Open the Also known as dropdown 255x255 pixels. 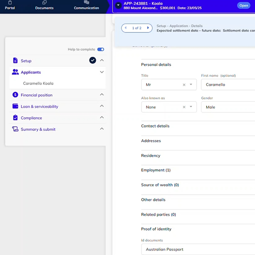tap(191, 107)
